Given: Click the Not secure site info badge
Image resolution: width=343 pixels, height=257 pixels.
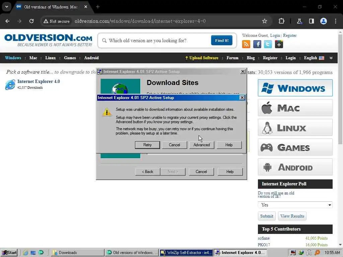Looking at the screenshot, I should (x=56, y=21).
